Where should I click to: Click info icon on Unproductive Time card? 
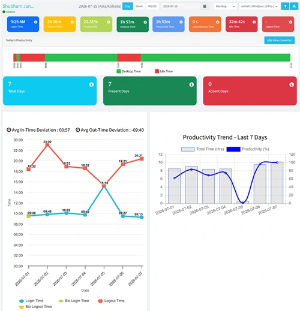pyautogui.click(x=218, y=22)
